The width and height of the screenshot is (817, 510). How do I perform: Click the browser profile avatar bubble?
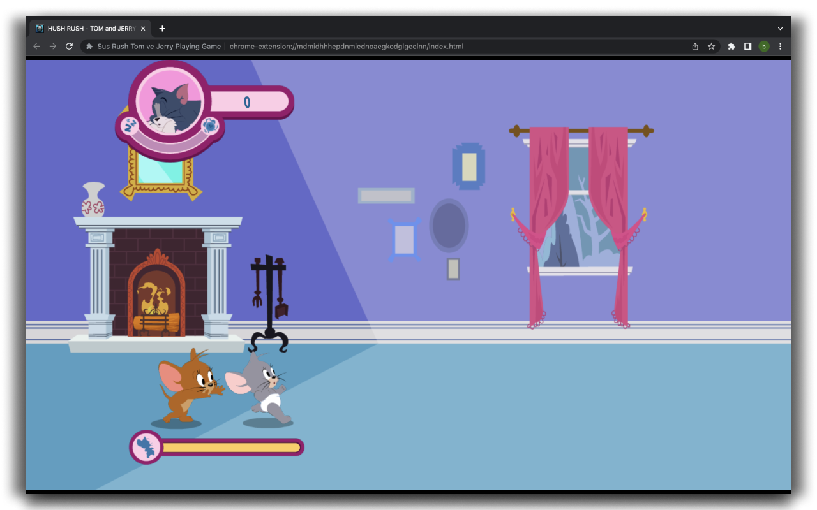764,46
